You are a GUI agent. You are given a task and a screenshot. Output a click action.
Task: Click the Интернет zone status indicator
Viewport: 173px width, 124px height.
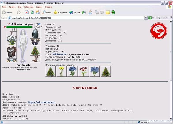(144, 122)
